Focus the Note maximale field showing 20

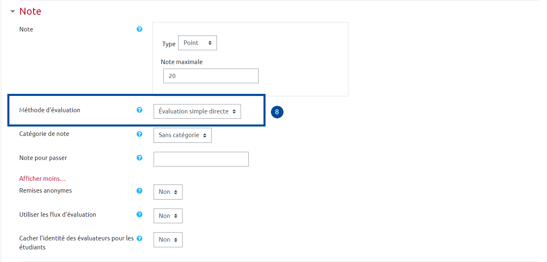[211, 76]
